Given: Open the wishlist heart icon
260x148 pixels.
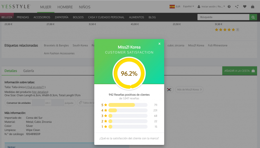Looking at the screenshot, I should pyautogui.click(x=245, y=7).
